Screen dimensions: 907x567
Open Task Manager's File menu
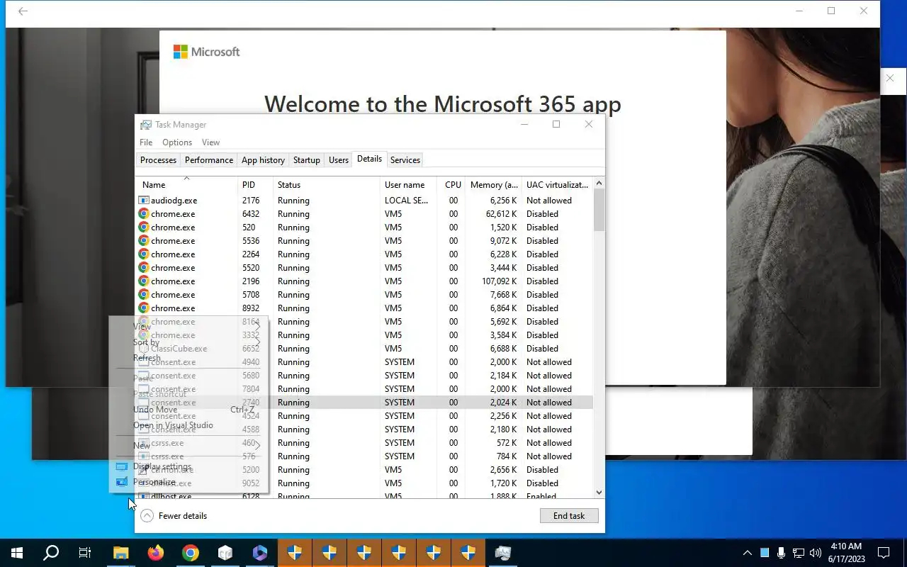(146, 142)
